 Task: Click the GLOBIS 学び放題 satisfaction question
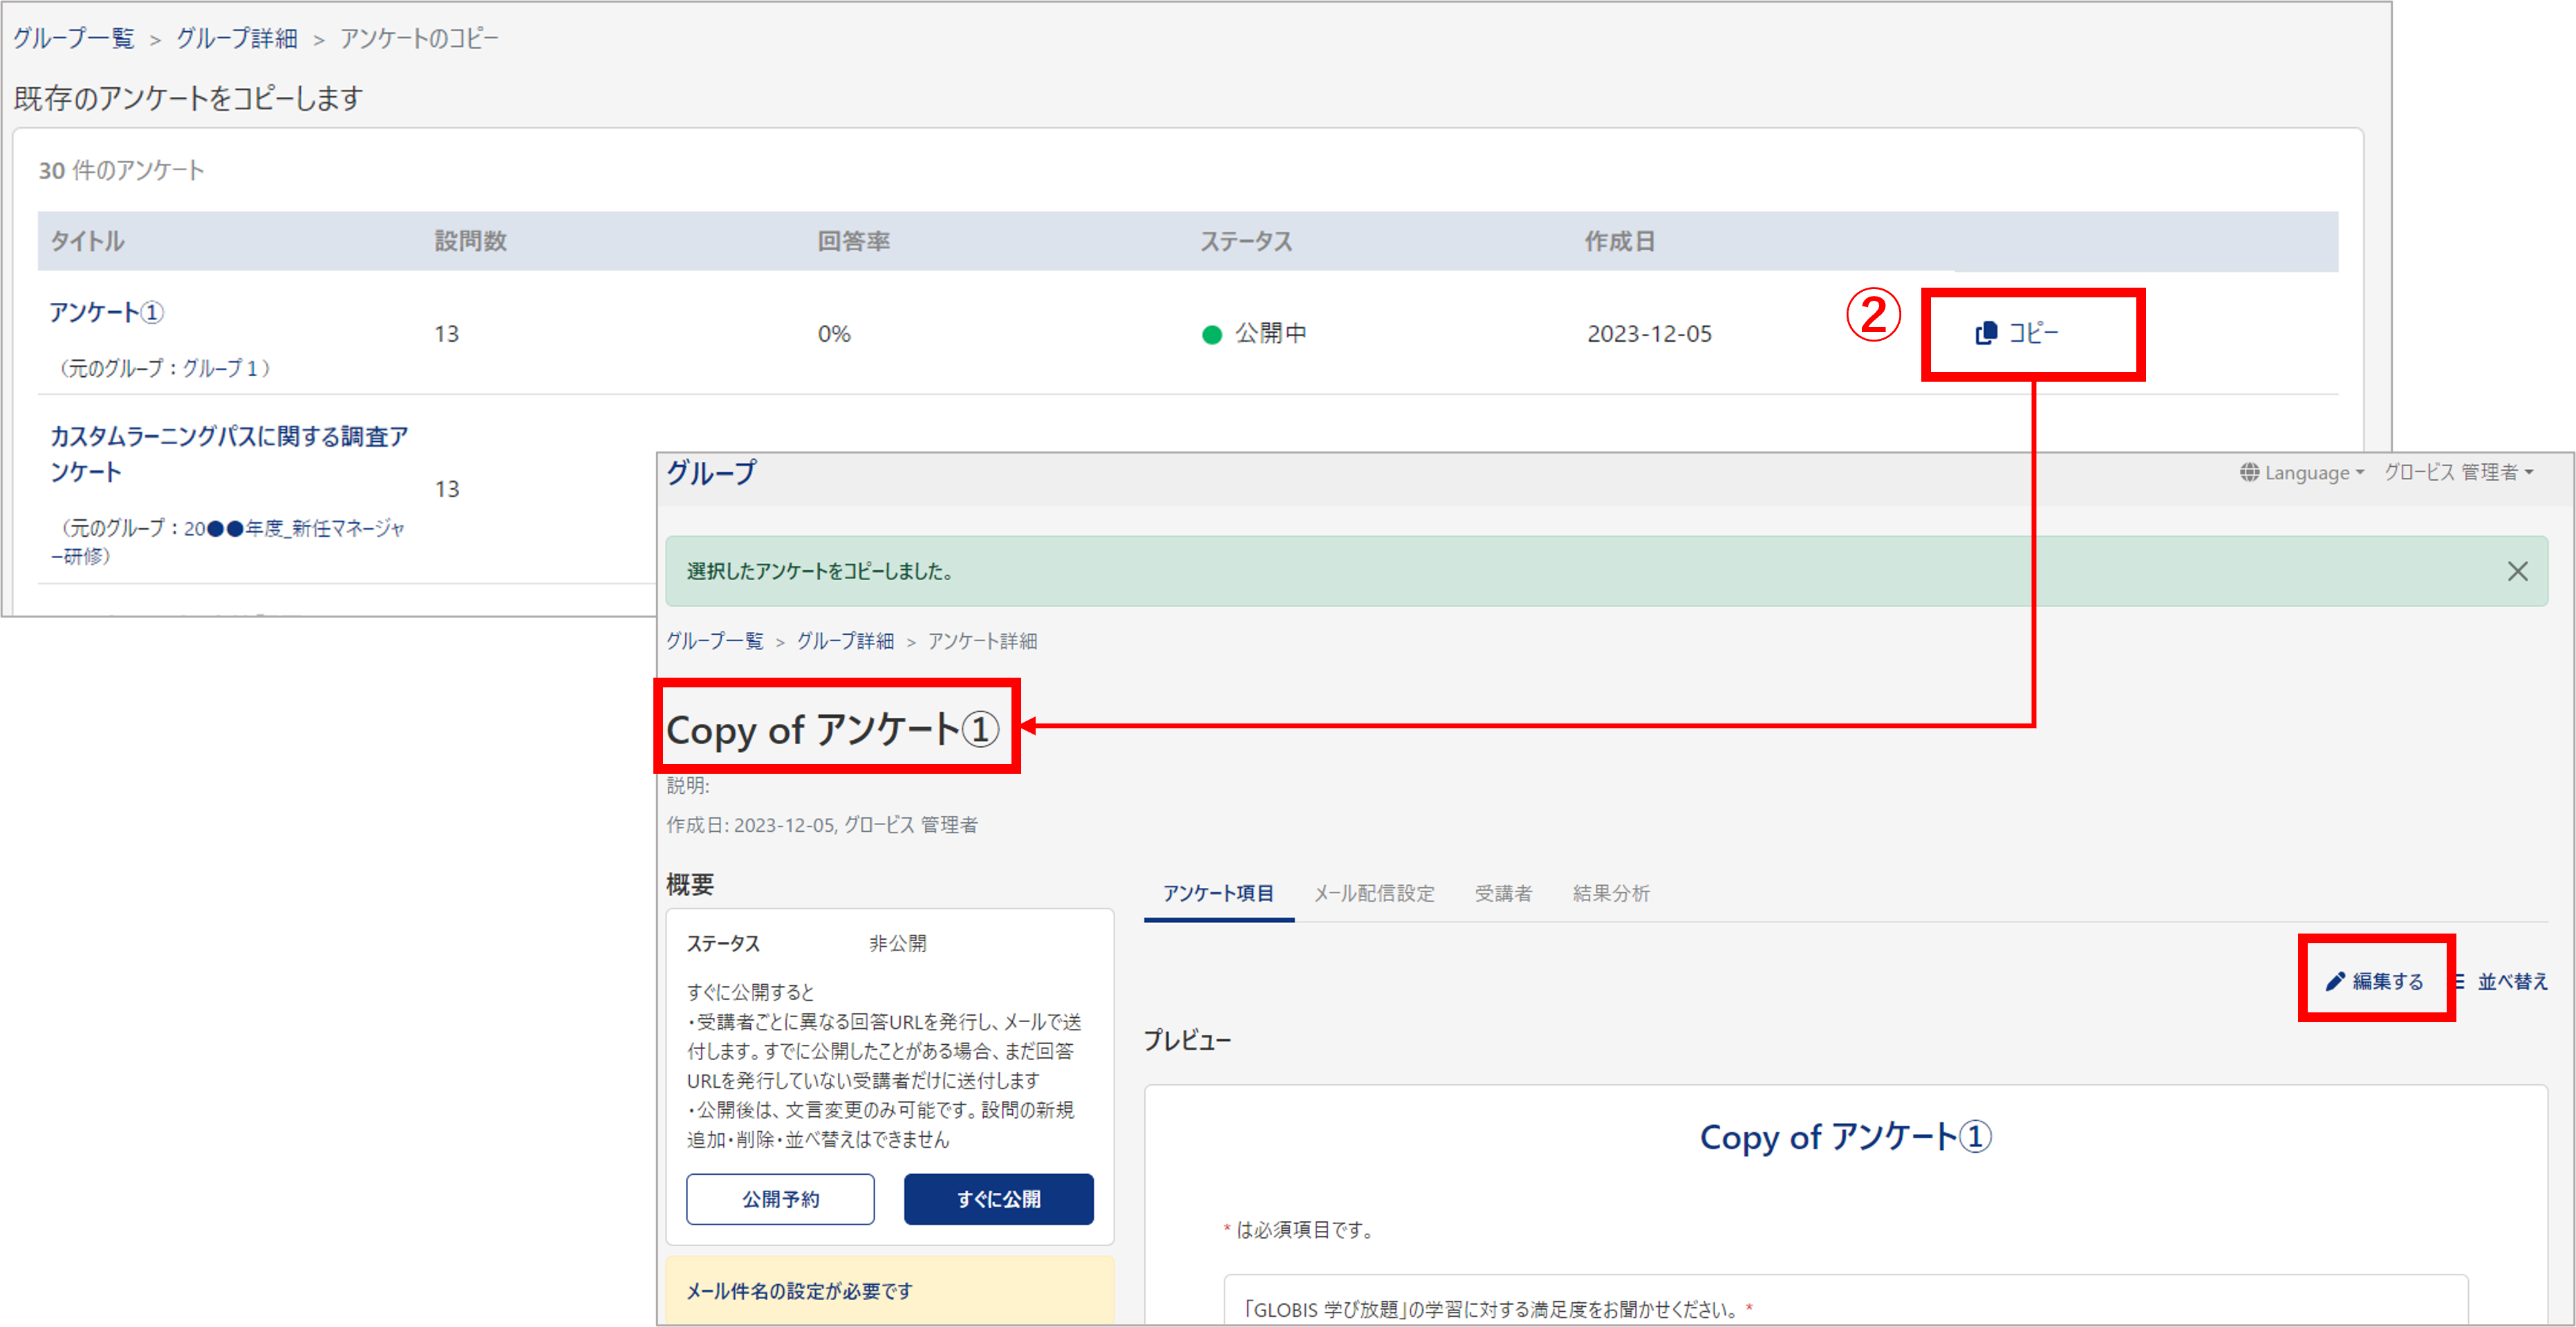click(x=1497, y=1309)
